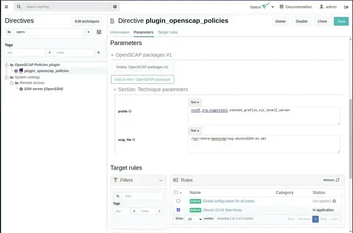This screenshot has height=233, width=353.
Task: Switch to the Information tab
Action: (120, 32)
